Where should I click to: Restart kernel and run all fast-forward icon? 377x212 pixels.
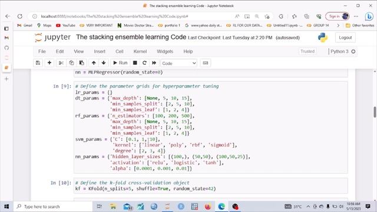(x=154, y=63)
